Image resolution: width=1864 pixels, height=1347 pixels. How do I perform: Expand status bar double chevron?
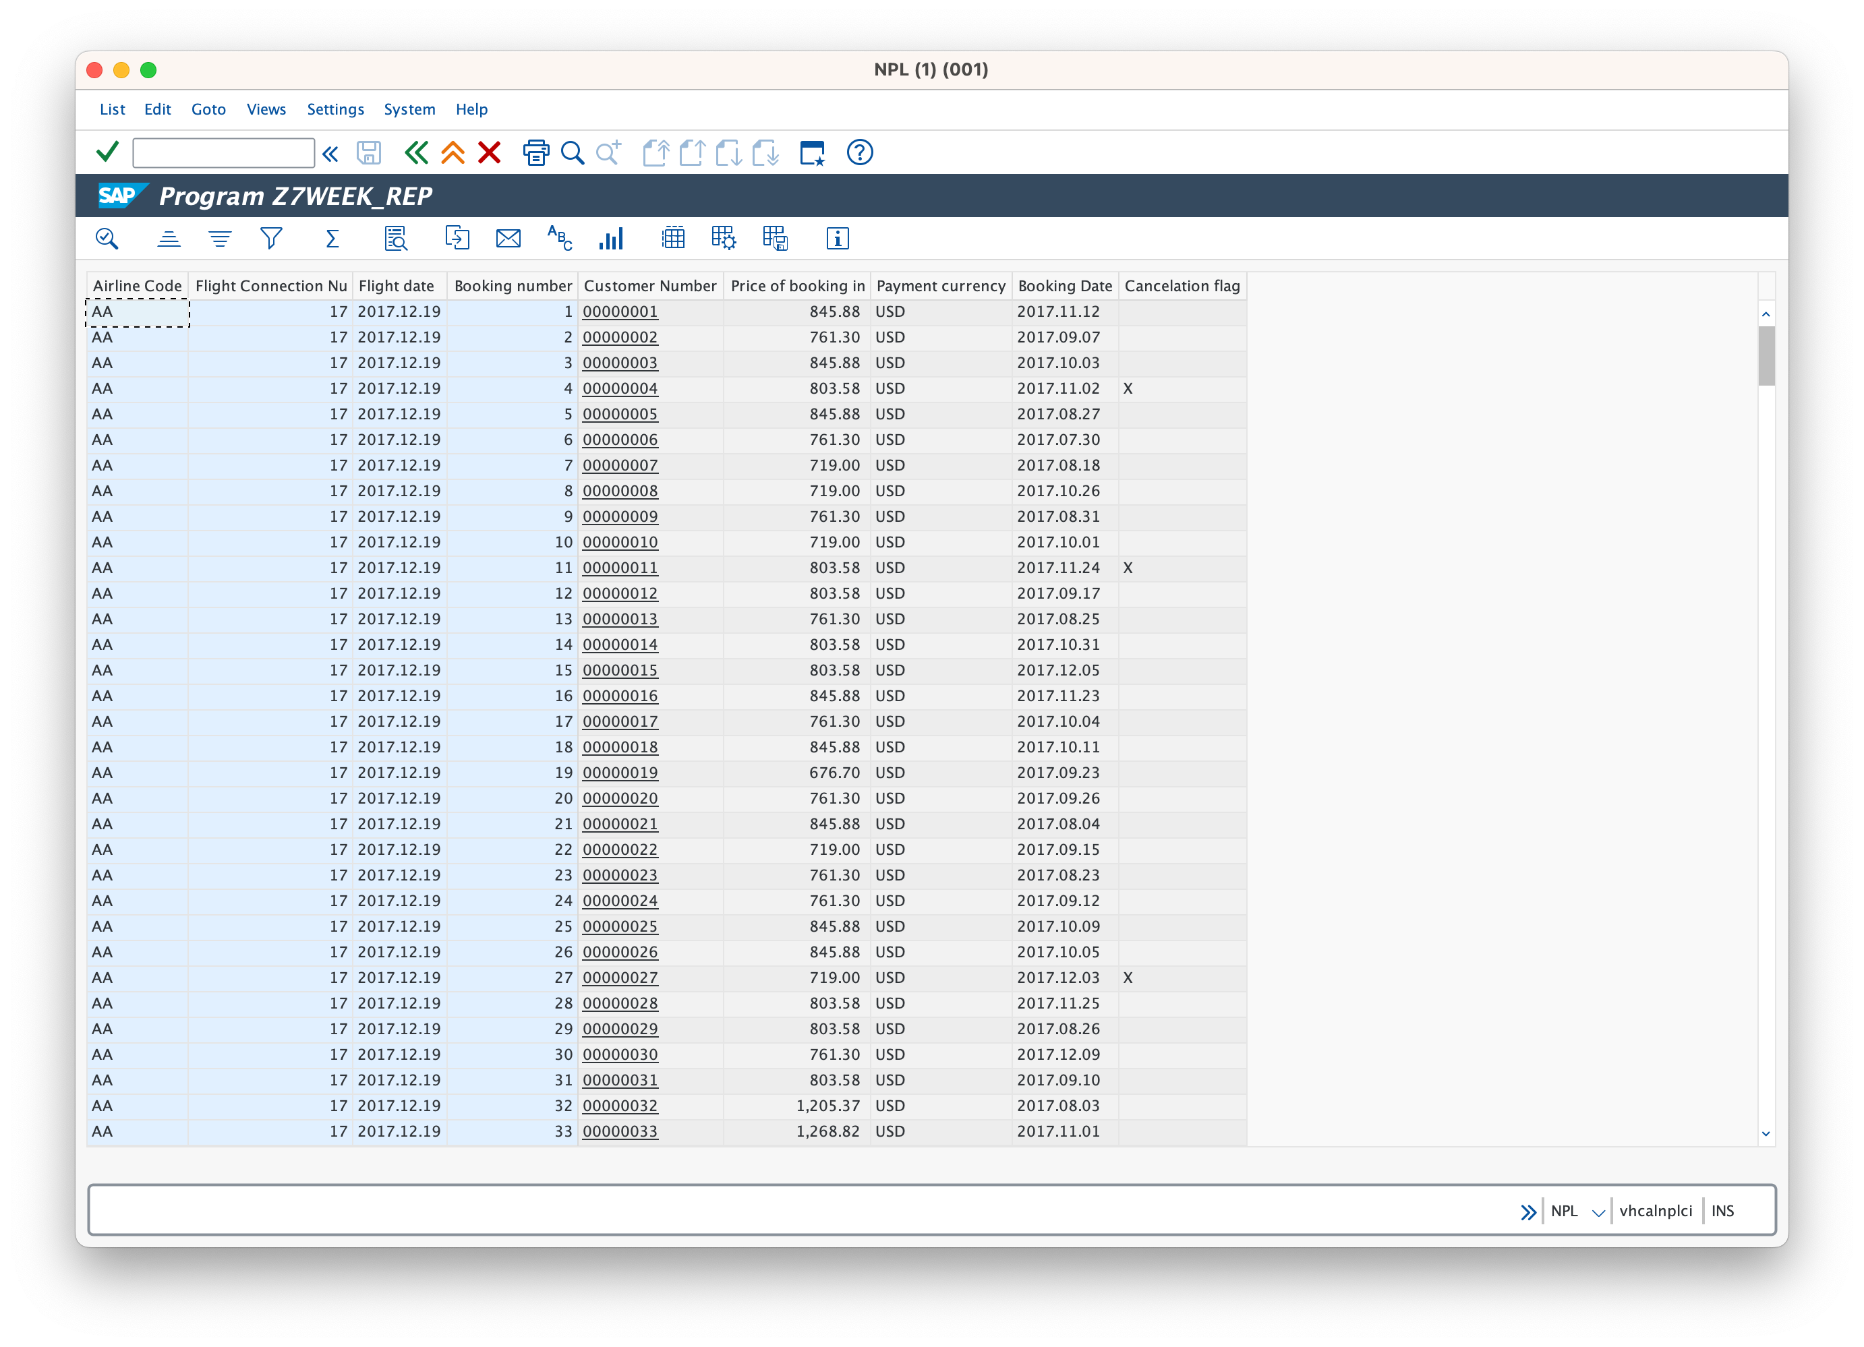click(x=1528, y=1211)
